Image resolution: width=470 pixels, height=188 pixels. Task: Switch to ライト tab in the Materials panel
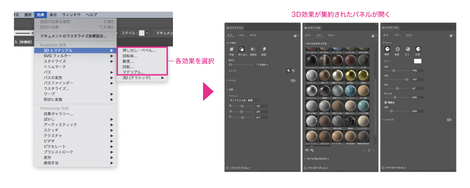331,35
